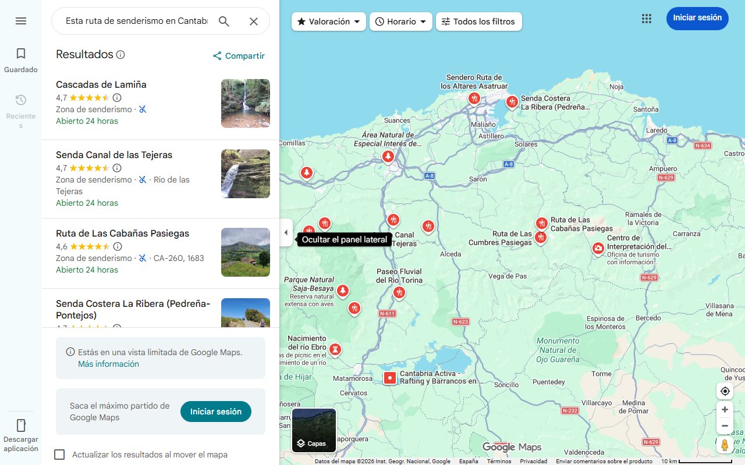
Task: Open the Horario filter dropdown
Action: pos(400,21)
